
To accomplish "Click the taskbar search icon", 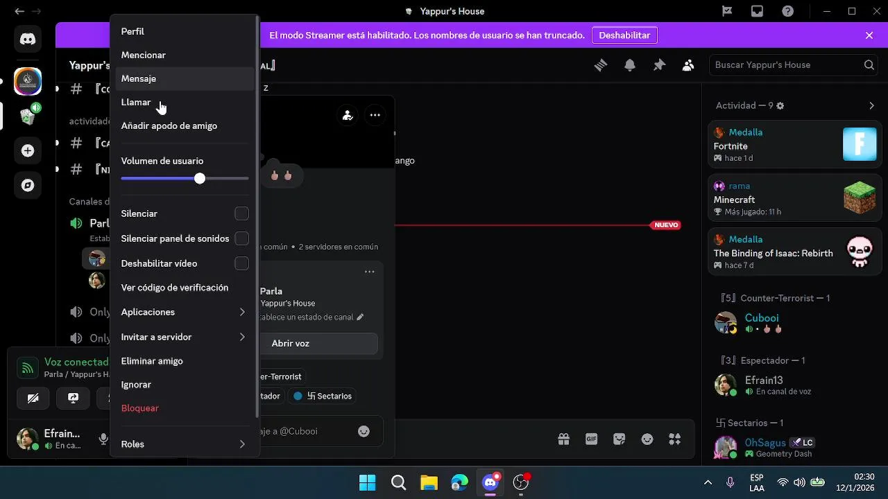I will 398,482.
